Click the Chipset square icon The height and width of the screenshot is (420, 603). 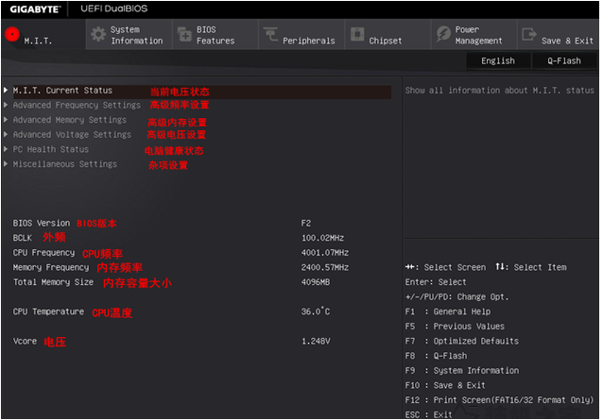(x=357, y=34)
